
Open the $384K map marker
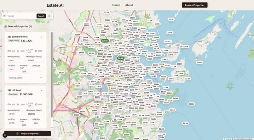tap(78, 35)
